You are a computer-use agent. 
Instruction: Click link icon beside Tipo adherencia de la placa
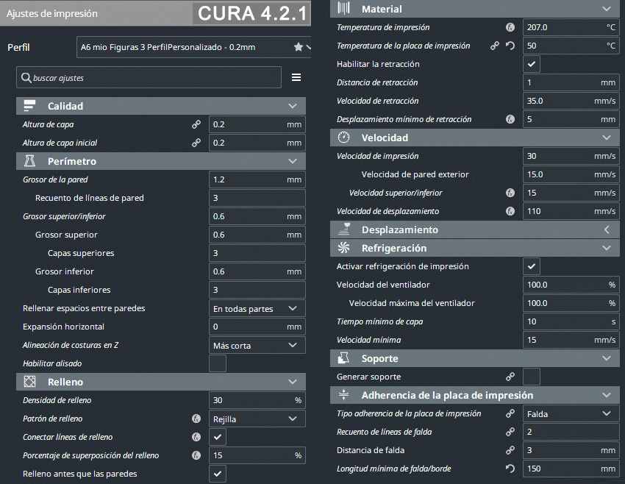(510, 413)
